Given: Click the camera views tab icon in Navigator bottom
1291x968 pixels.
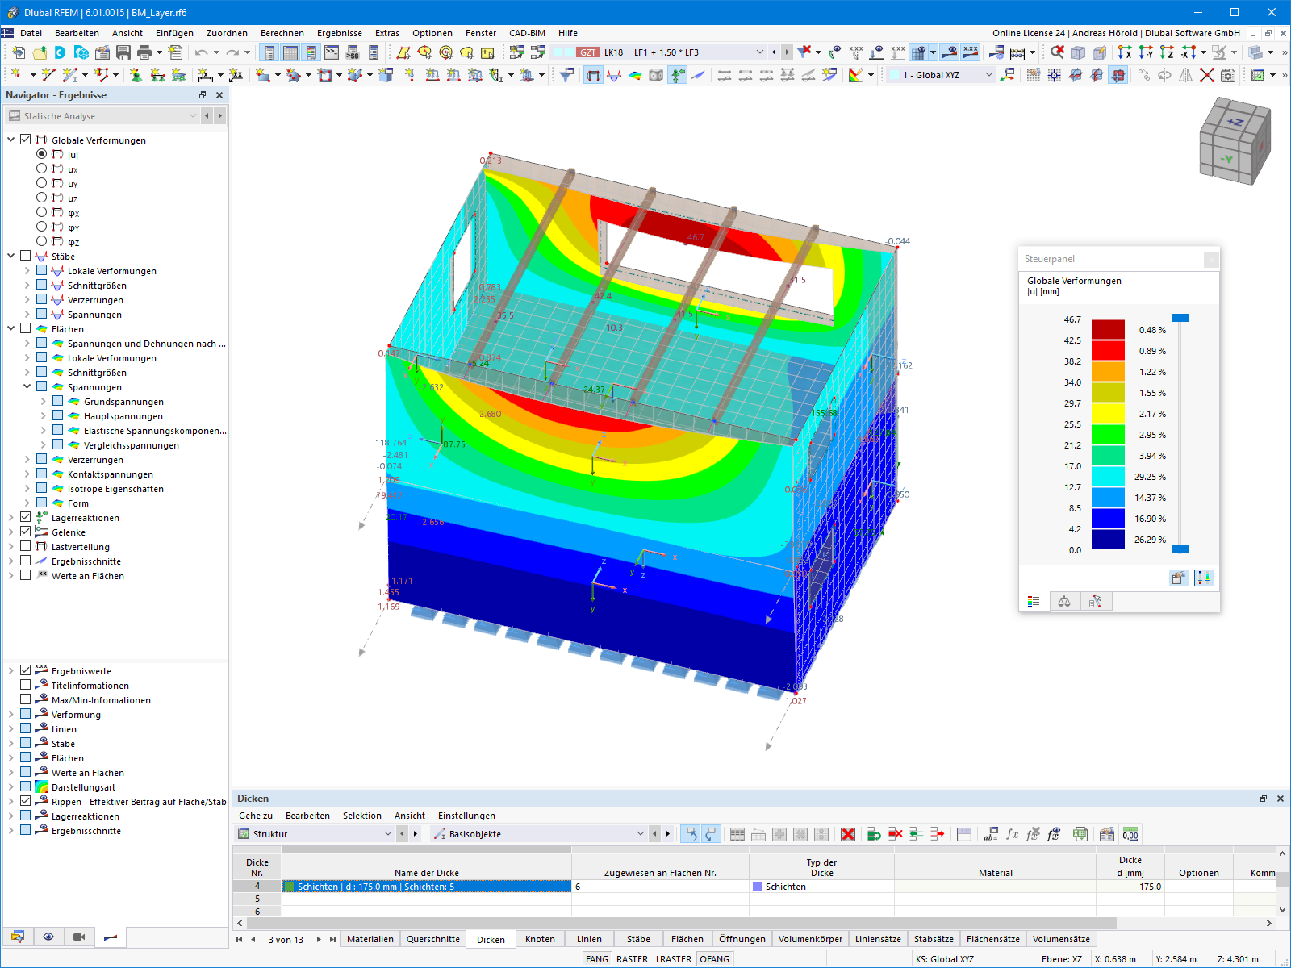Looking at the screenshot, I should (79, 937).
